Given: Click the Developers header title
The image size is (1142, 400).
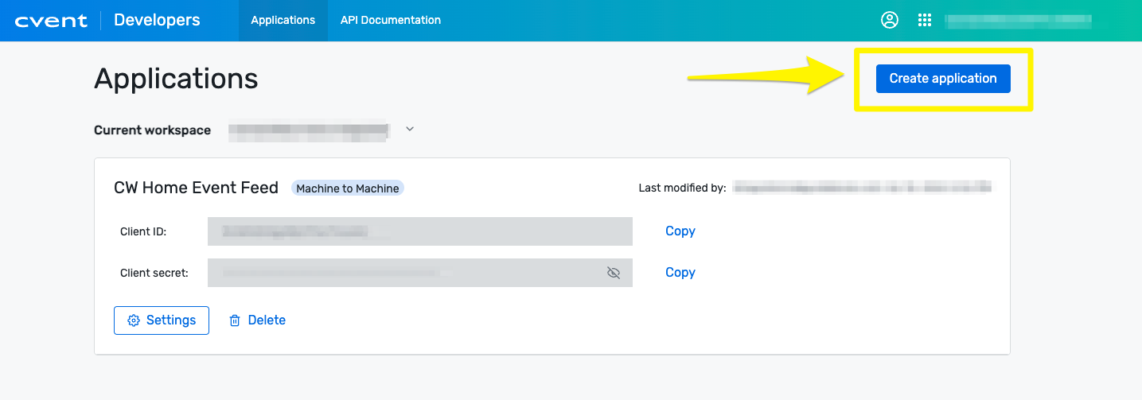Looking at the screenshot, I should [x=157, y=21].
